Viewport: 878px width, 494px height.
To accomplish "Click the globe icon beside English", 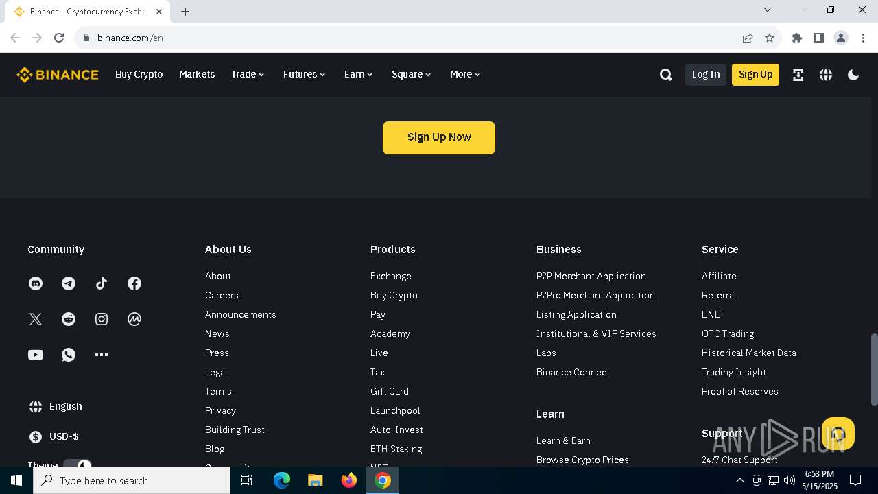I will (x=36, y=406).
